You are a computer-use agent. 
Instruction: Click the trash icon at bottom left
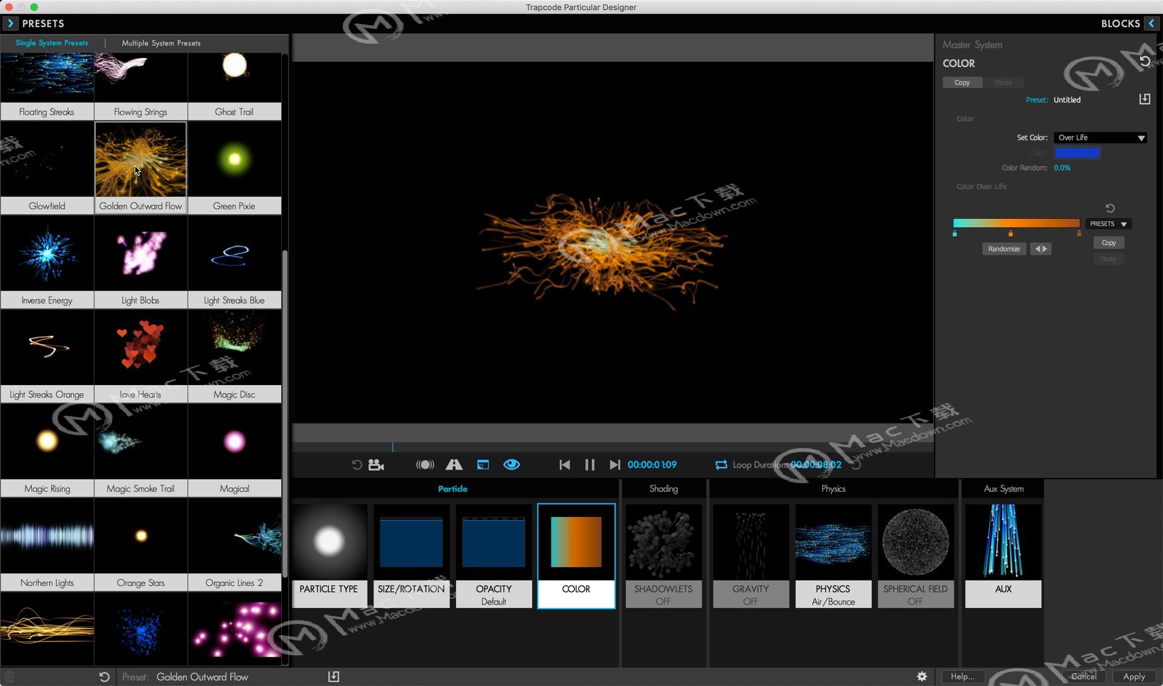coord(10,677)
